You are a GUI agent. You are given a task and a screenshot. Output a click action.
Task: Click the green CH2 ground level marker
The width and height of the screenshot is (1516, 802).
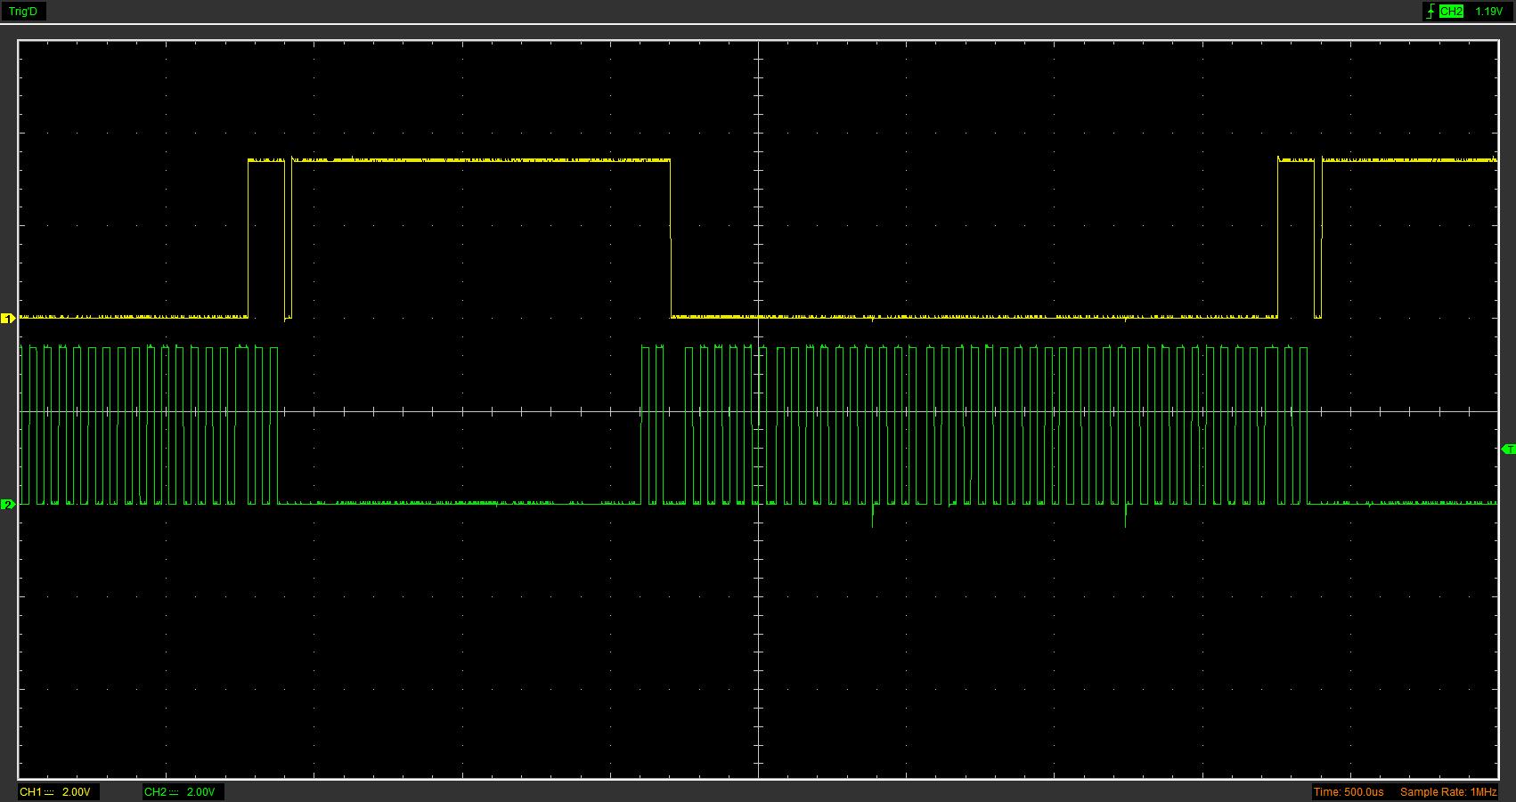pos(8,505)
